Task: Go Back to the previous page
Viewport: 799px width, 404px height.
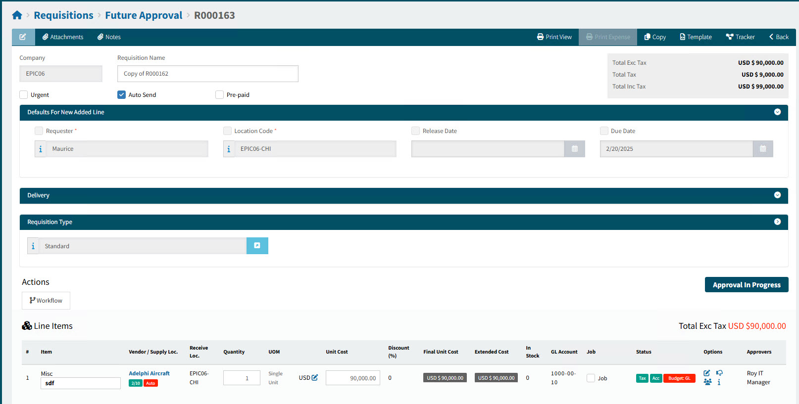Action: pyautogui.click(x=779, y=37)
